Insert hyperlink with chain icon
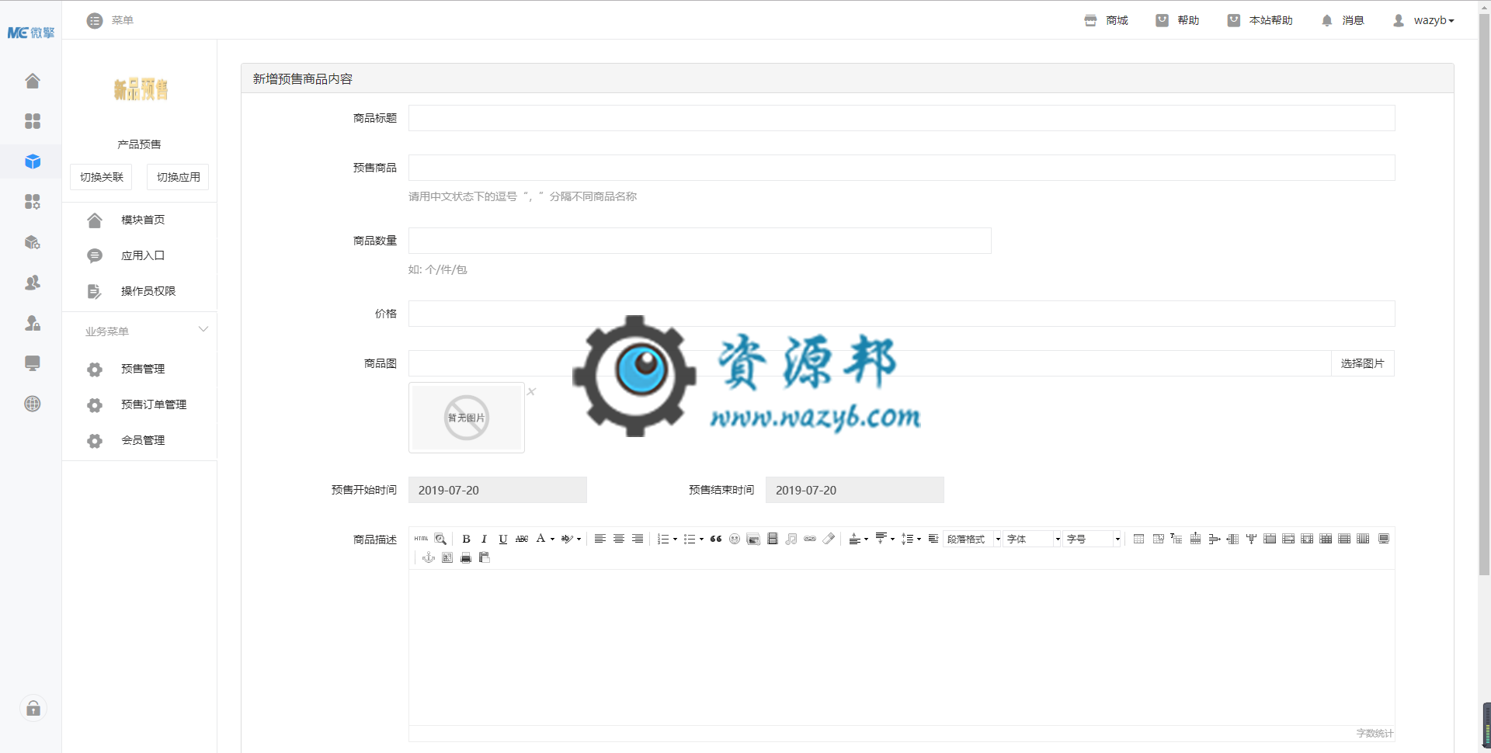 (x=810, y=539)
